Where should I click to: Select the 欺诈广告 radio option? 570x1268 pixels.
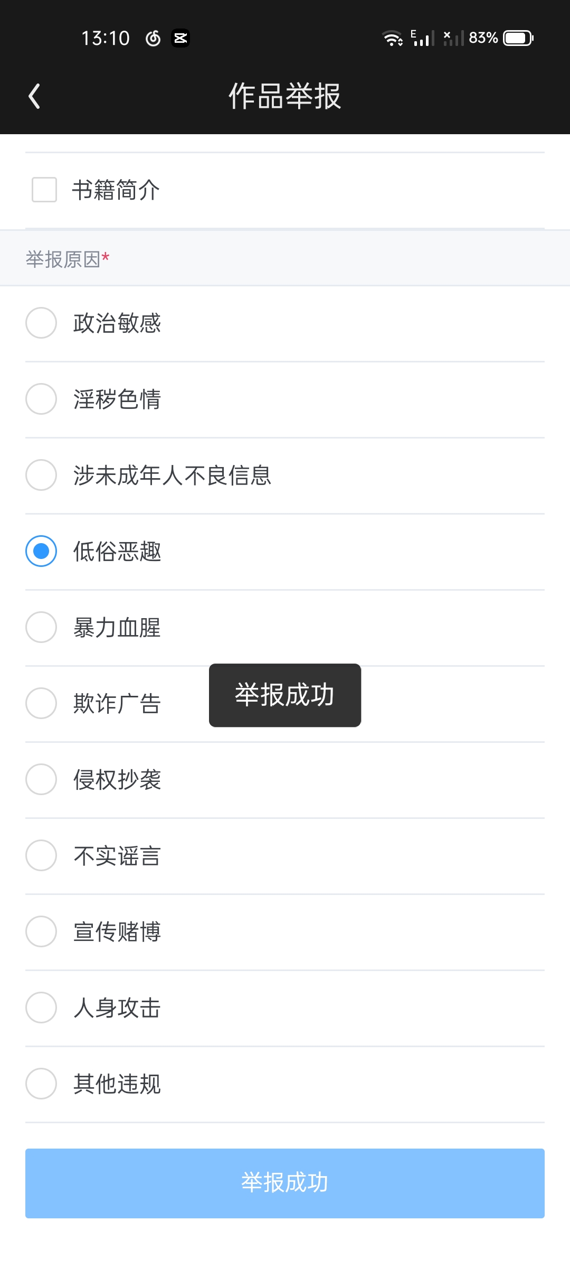pos(41,703)
